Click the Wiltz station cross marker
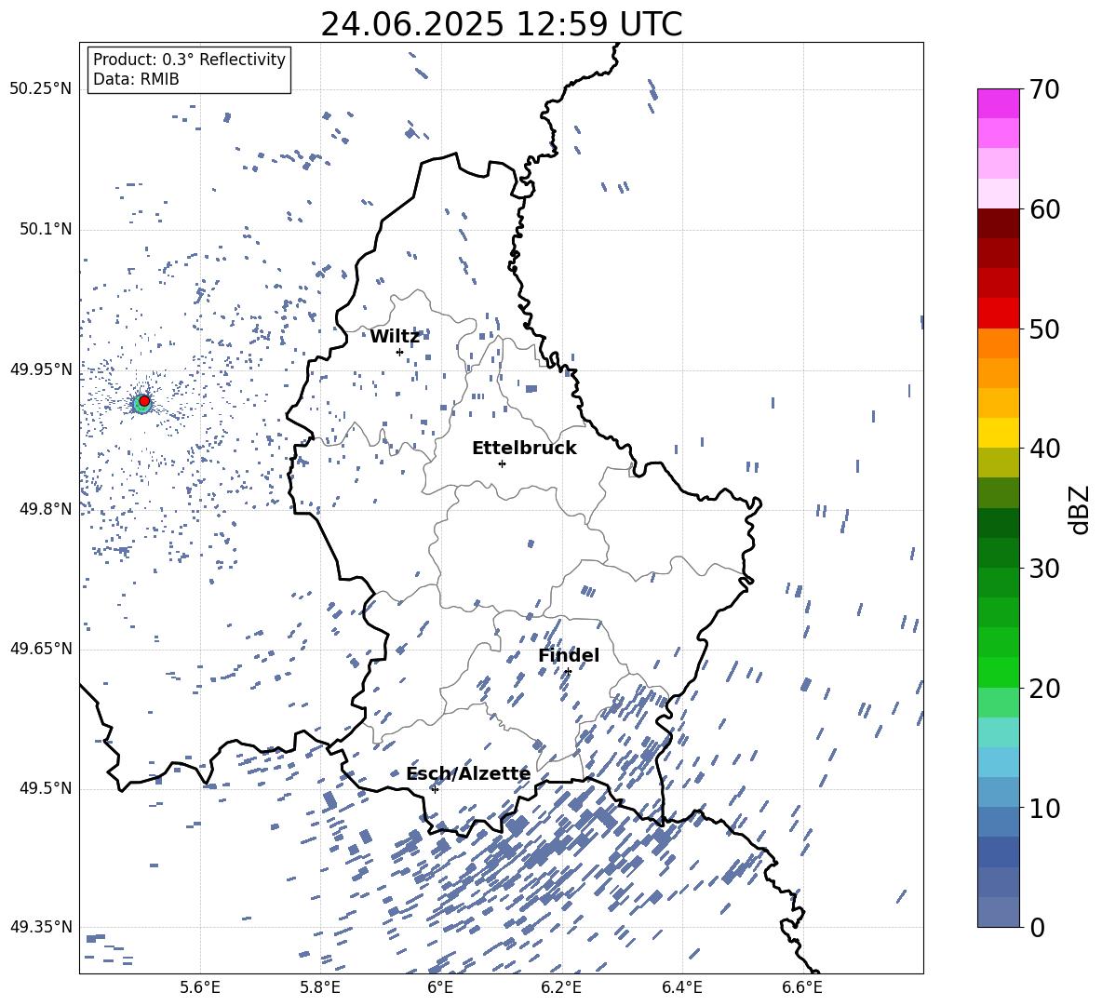The width and height of the screenshot is (1102, 1006). pyautogui.click(x=399, y=352)
